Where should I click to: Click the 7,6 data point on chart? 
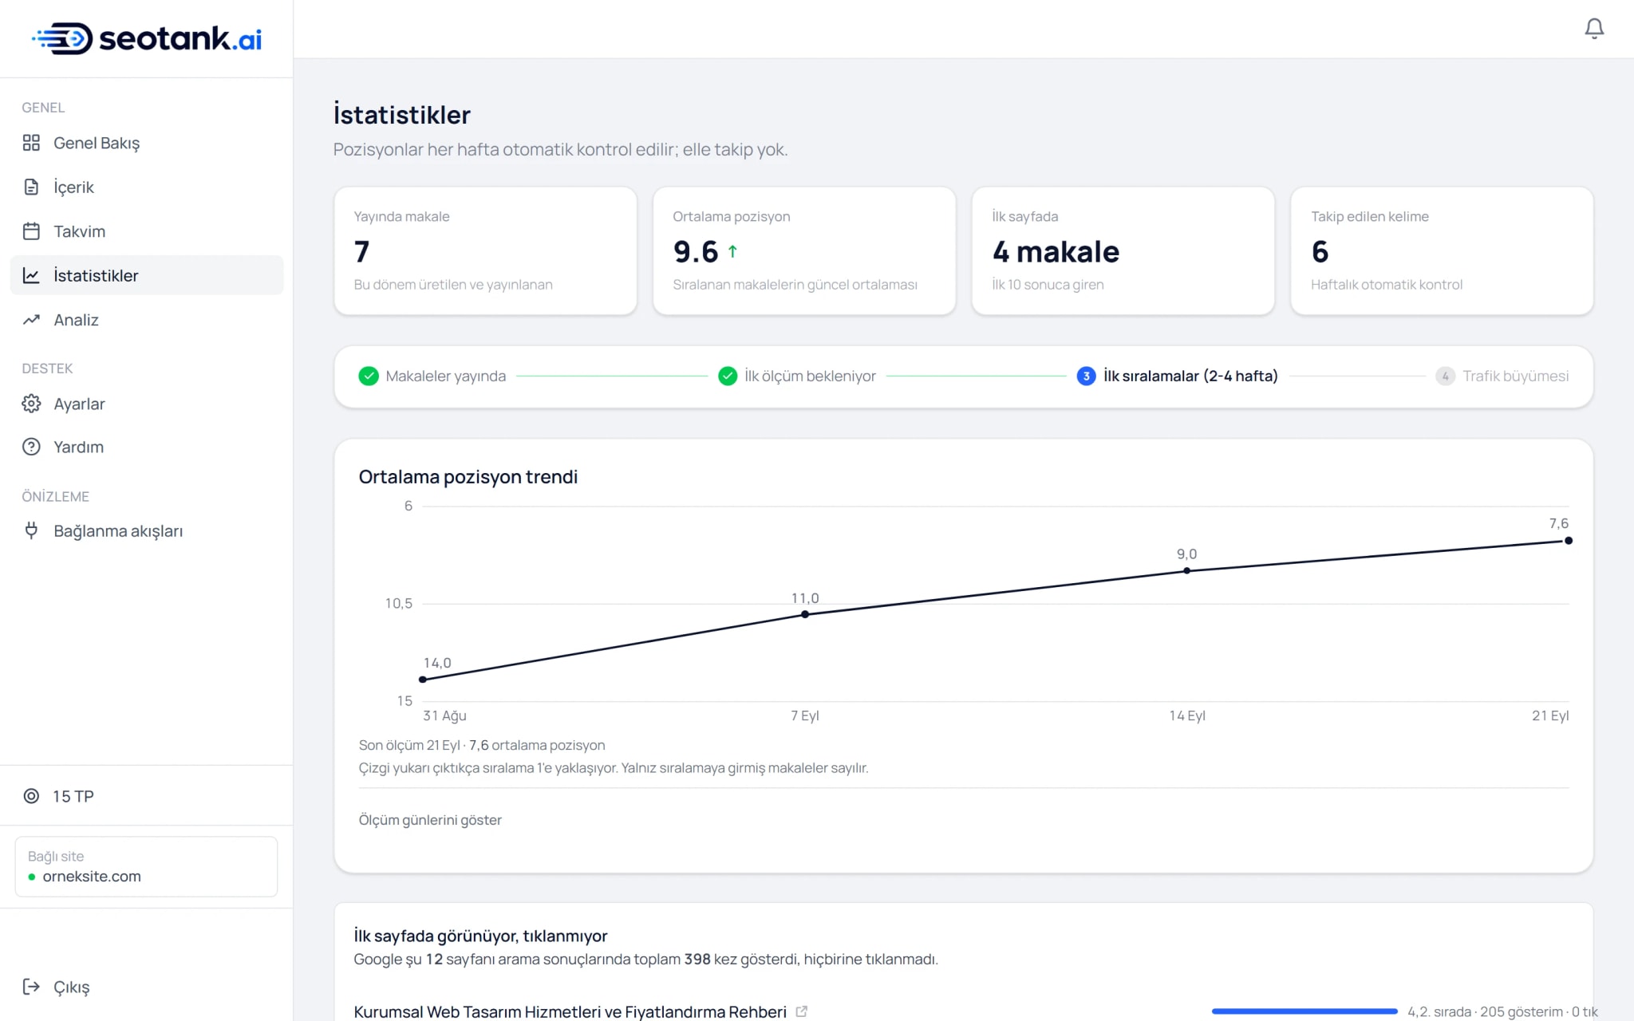[1569, 541]
